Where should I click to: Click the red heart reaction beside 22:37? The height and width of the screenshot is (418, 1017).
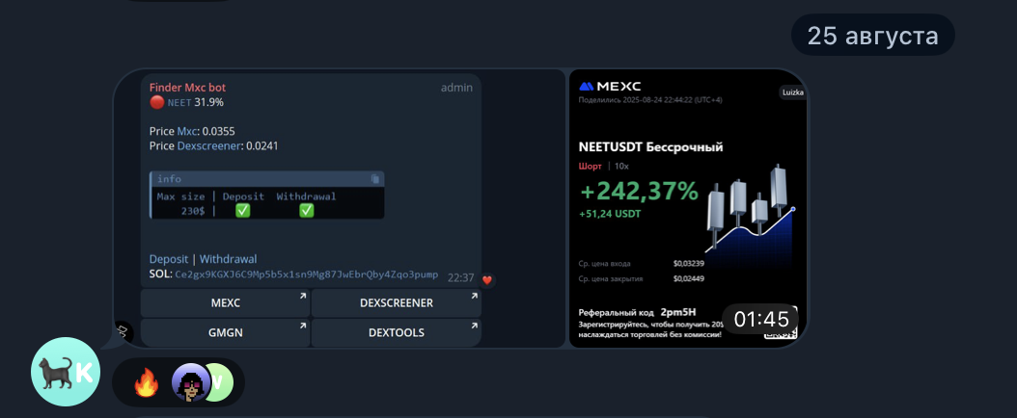[x=487, y=279]
